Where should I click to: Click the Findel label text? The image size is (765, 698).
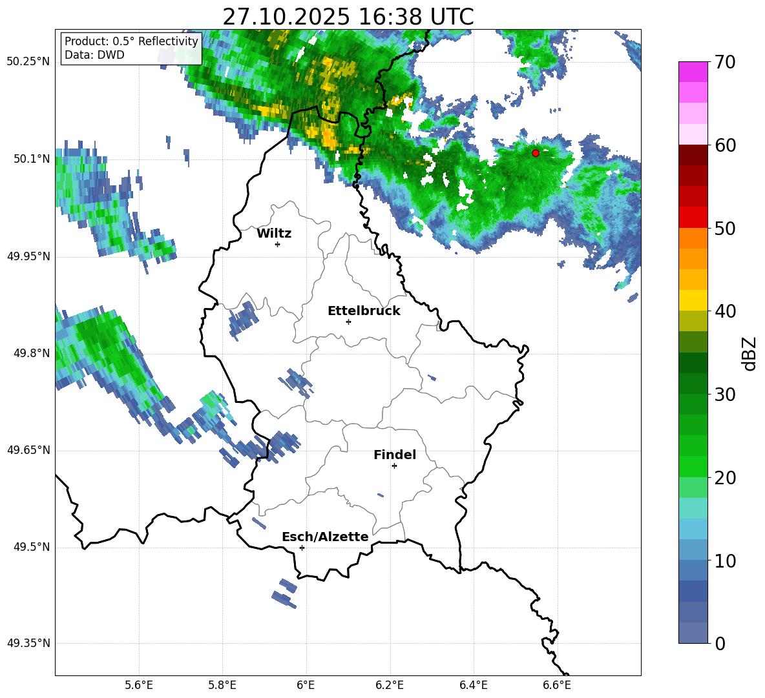(x=395, y=455)
